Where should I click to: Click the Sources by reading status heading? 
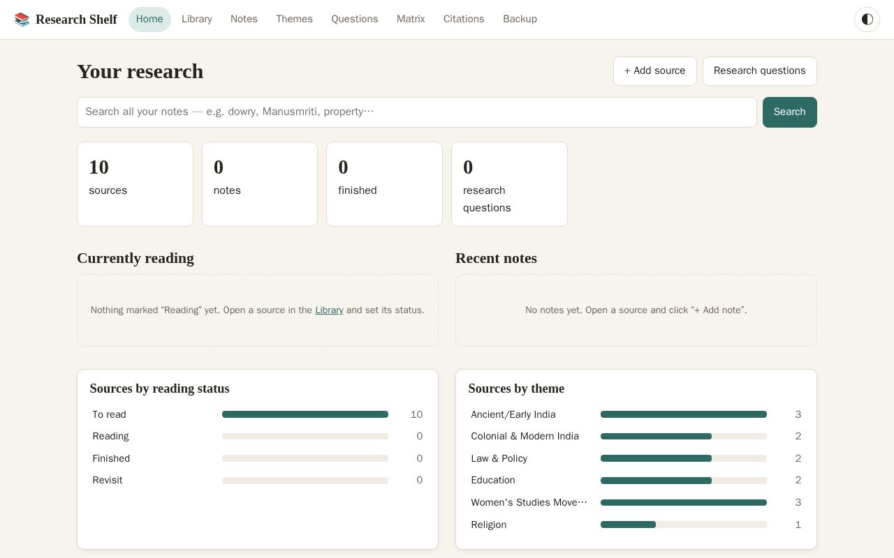point(159,389)
